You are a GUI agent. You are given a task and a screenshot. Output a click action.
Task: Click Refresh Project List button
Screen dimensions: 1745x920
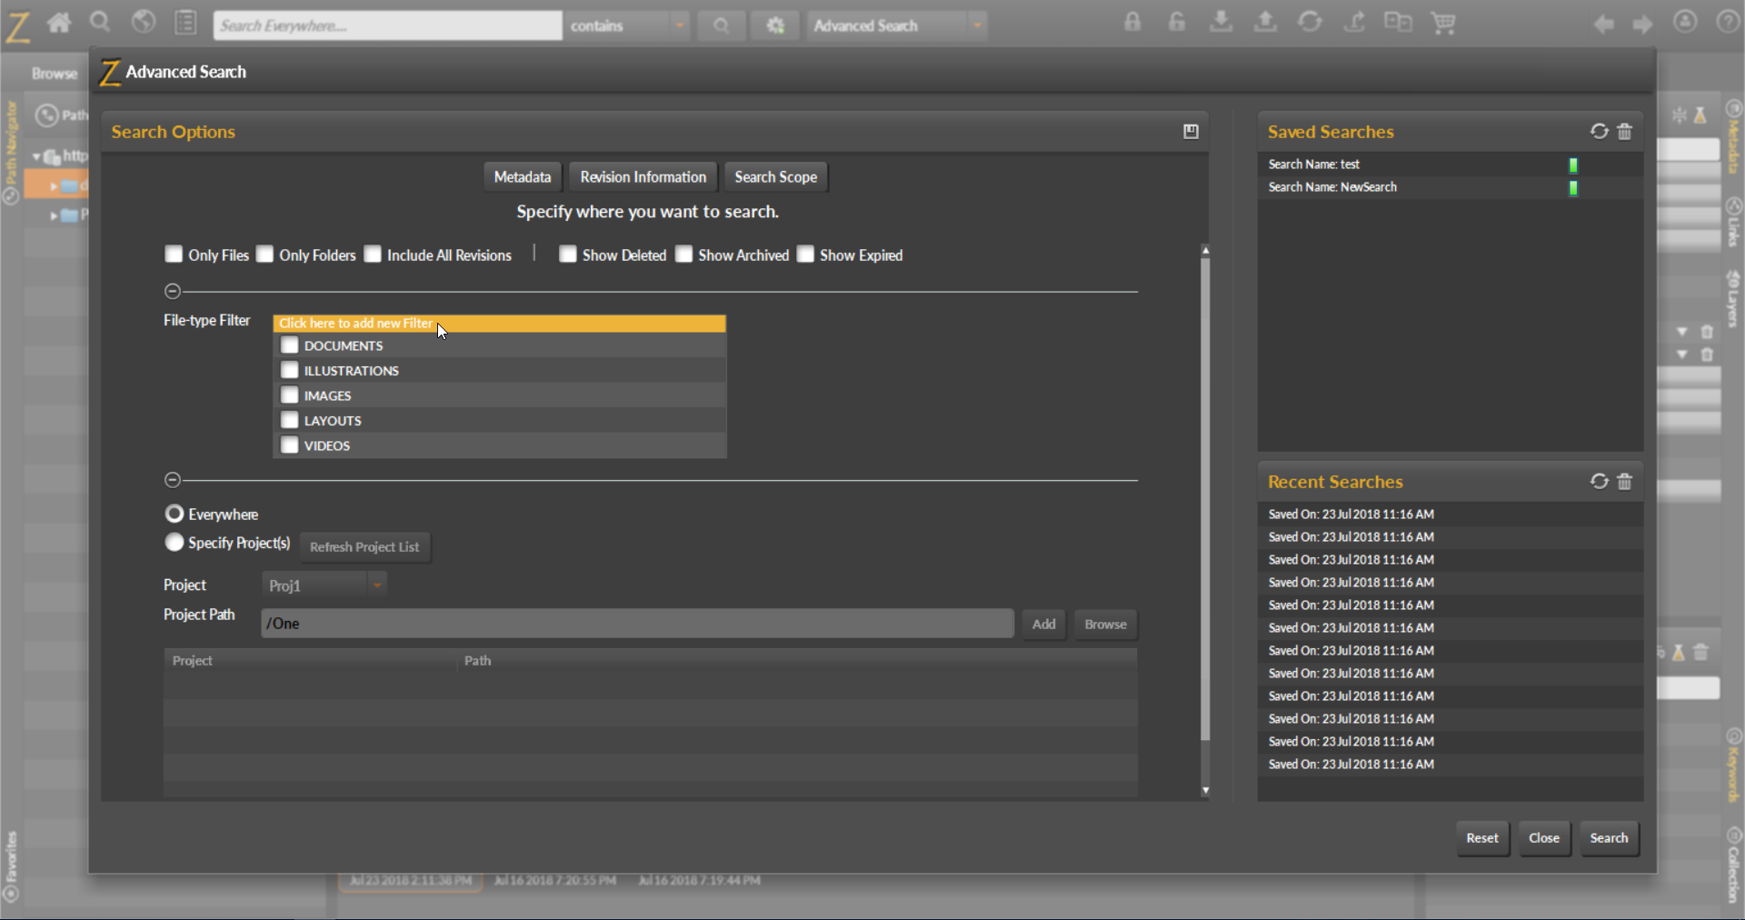pos(364,547)
